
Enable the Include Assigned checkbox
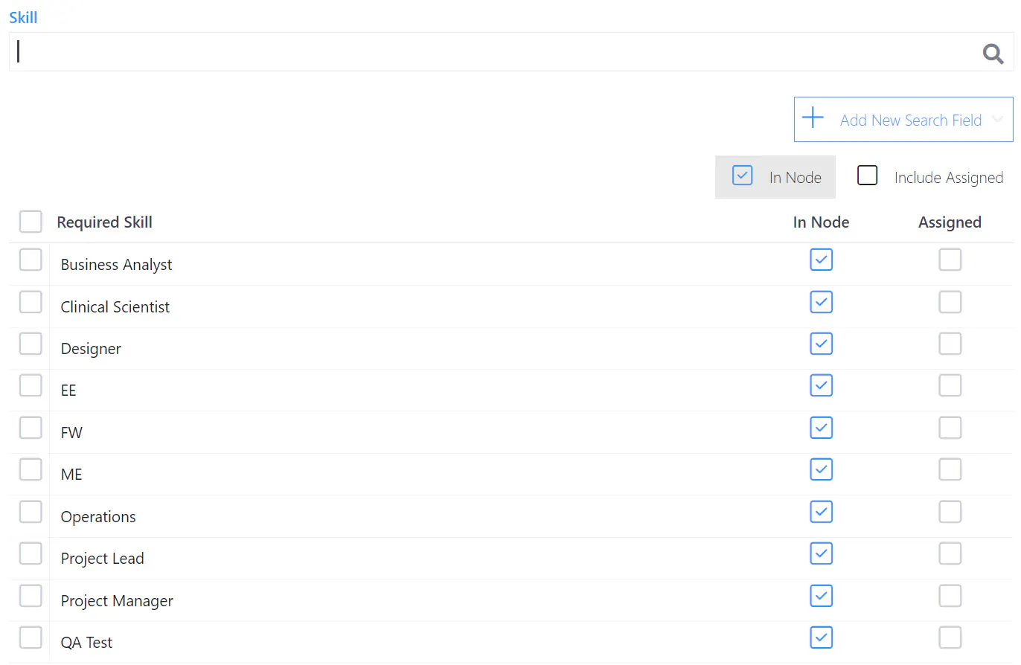click(867, 176)
